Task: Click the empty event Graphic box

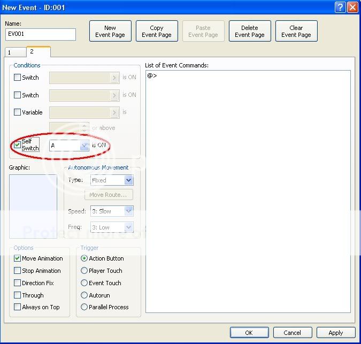Action: [x=33, y=206]
